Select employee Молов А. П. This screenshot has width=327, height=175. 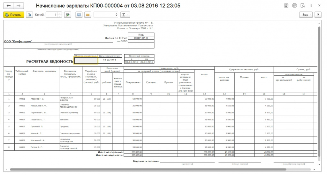click(x=36, y=133)
